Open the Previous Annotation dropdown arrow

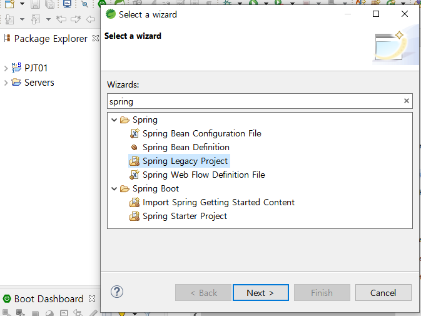(48, 19)
